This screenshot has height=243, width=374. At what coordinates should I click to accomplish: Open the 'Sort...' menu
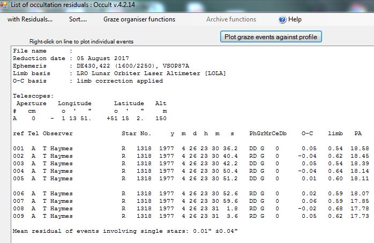(x=78, y=19)
